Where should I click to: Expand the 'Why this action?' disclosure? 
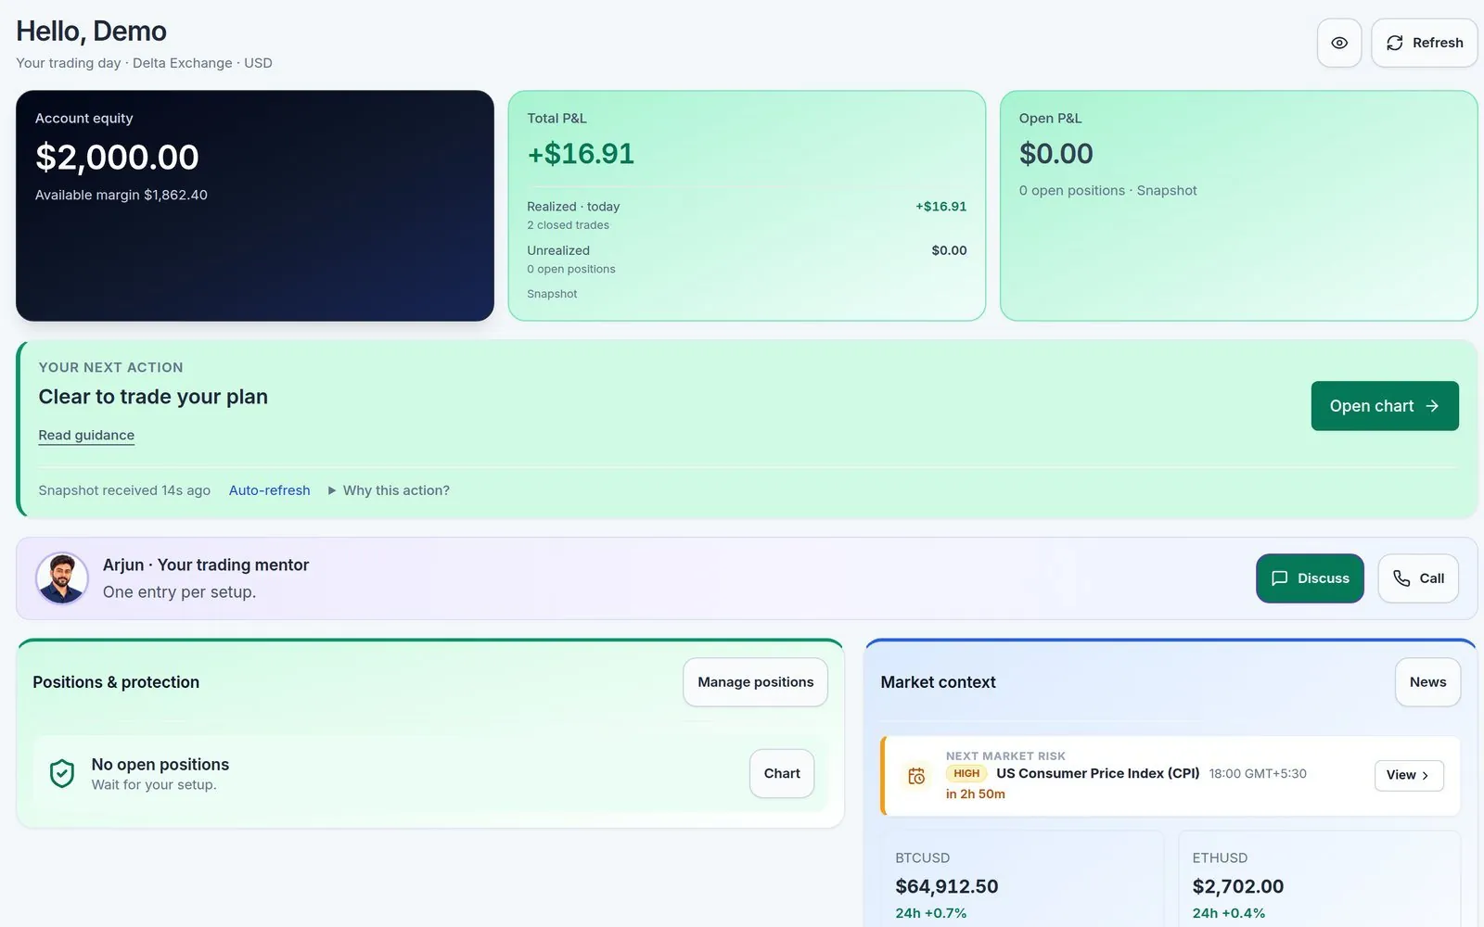pos(388,490)
